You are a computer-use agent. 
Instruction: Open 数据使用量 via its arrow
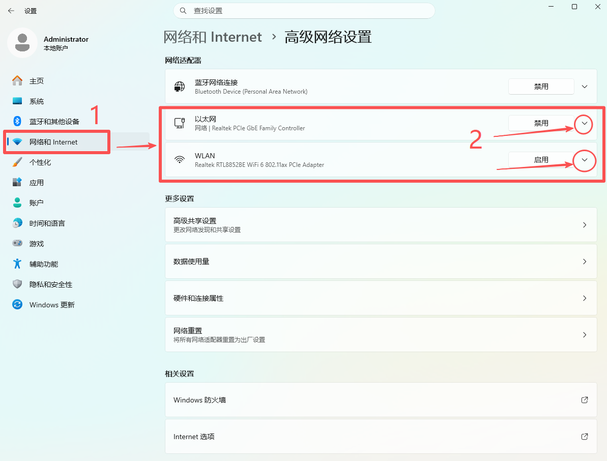coord(585,262)
